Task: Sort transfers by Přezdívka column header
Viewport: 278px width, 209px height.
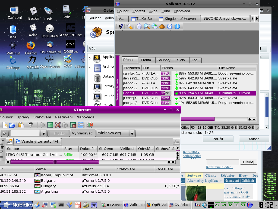Action: coord(132,68)
